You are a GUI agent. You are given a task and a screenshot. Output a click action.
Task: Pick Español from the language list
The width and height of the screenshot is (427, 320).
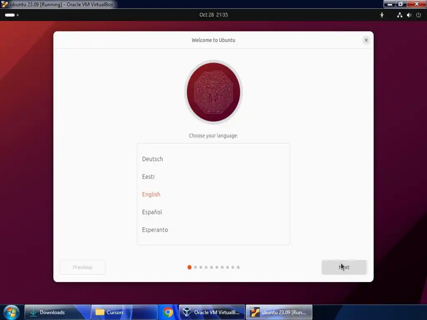point(213,212)
